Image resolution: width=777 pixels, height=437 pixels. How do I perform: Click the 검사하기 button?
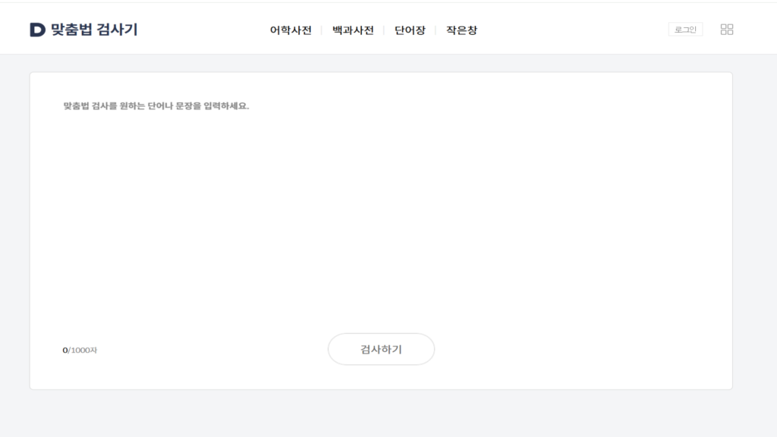pos(381,349)
